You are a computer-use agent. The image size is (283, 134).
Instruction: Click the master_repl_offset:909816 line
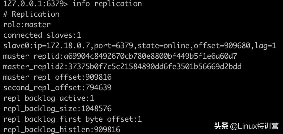pos(57,77)
